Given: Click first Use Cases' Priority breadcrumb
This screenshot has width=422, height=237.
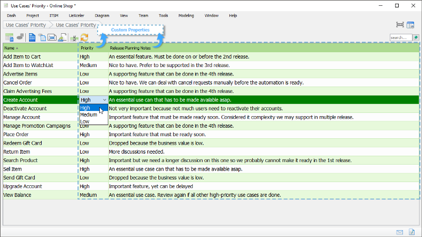Looking at the screenshot, I should pos(24,25).
